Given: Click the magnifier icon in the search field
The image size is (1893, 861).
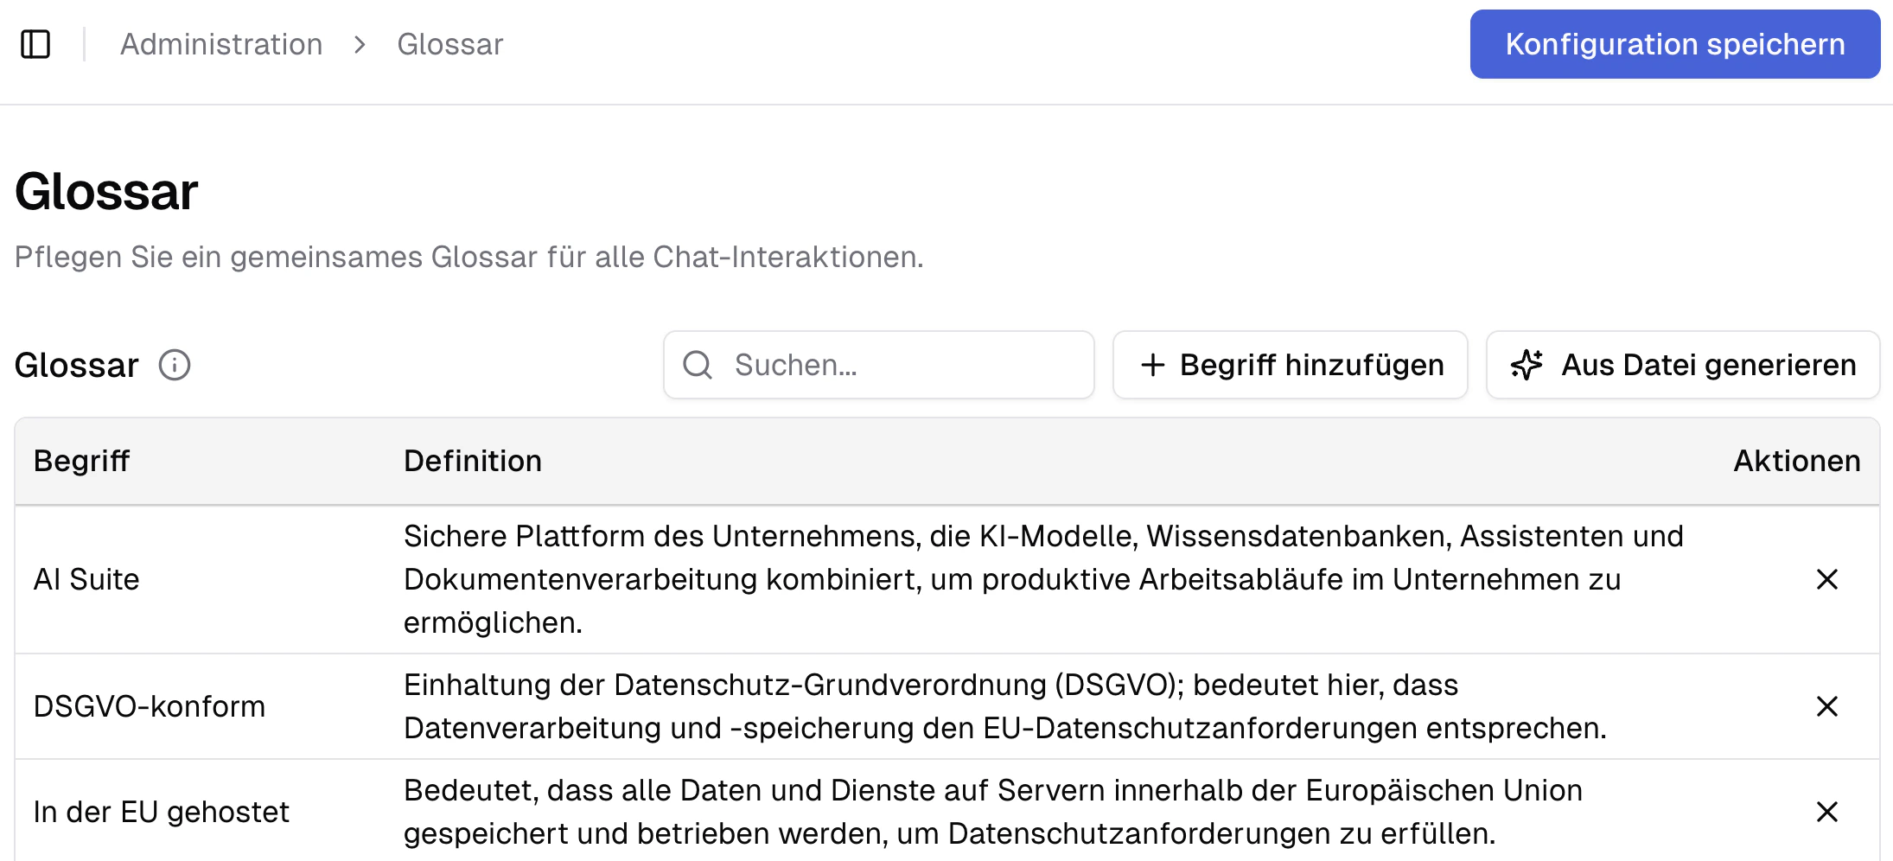Looking at the screenshot, I should [697, 366].
